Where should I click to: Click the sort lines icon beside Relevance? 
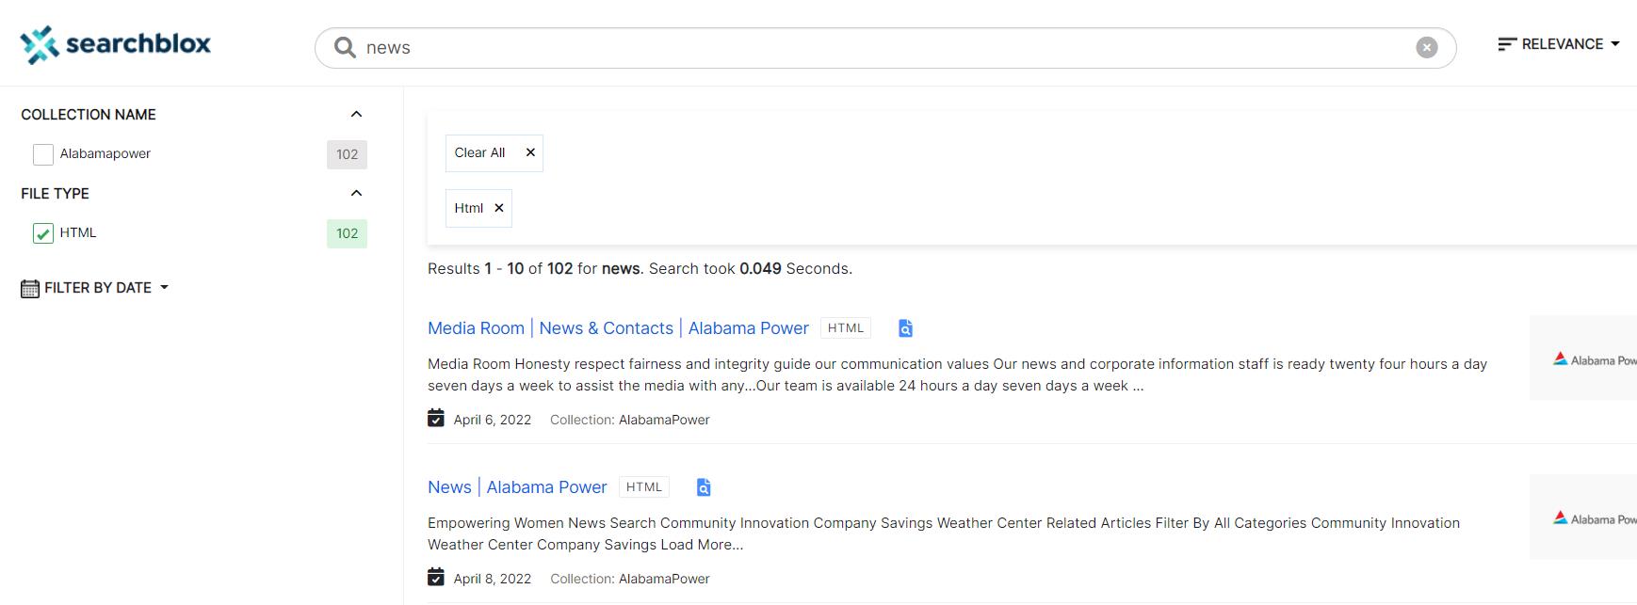click(1507, 44)
